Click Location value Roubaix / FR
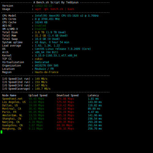The height and width of the screenshot is (153, 153). [44, 69]
